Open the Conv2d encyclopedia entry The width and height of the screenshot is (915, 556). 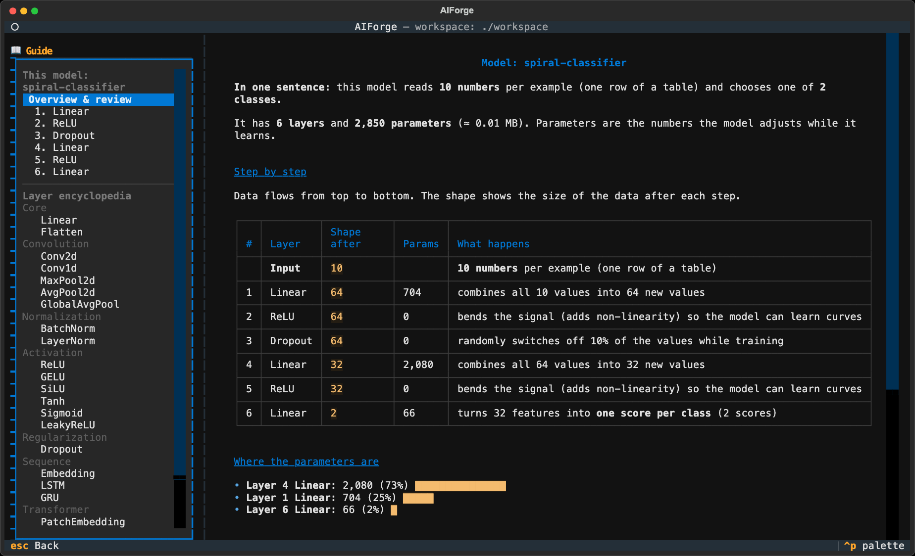(x=59, y=256)
